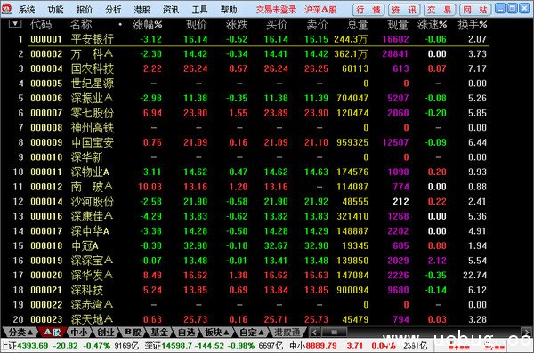The image size is (534, 353).
Task: Sort by 总量 column header
Action: (x=358, y=25)
